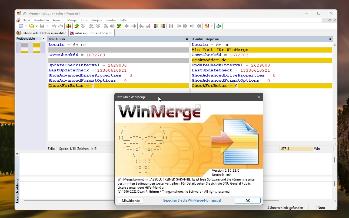The image size is (349, 218).
Task: Jump to Last Difference green icon
Action: point(119,26)
